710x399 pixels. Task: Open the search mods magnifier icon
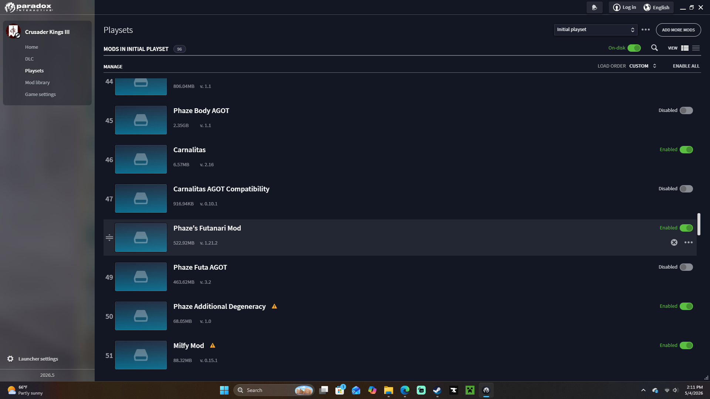pyautogui.click(x=654, y=48)
